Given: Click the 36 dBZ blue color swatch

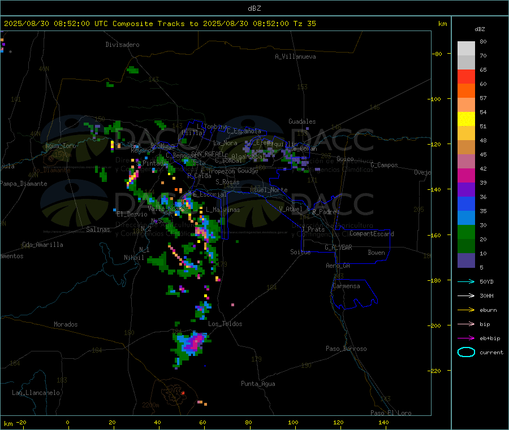Looking at the screenshot, I should [x=466, y=203].
